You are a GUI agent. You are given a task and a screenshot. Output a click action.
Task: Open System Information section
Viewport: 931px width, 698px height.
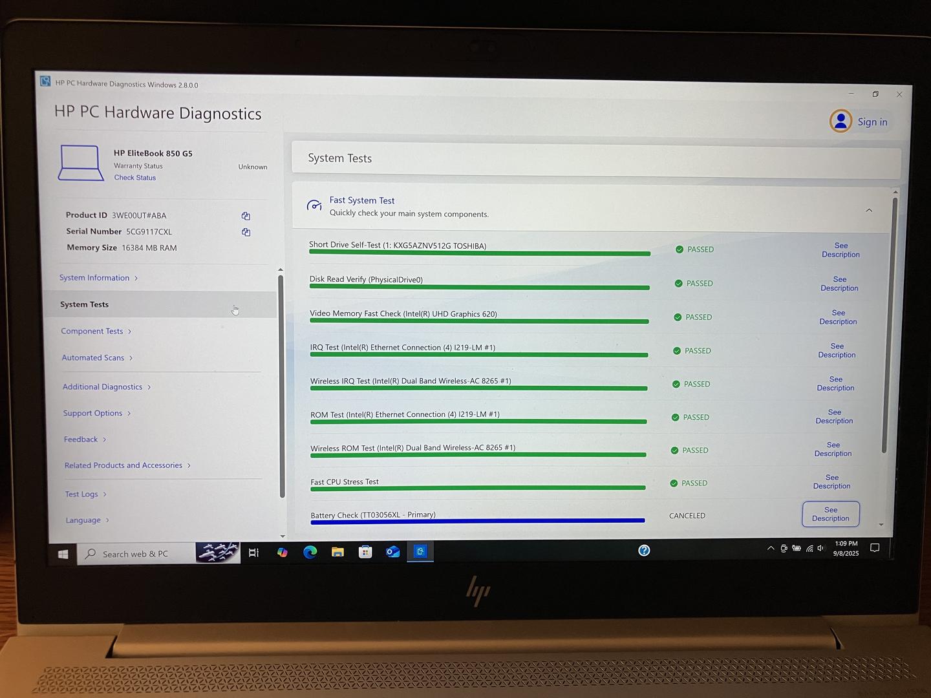click(98, 278)
